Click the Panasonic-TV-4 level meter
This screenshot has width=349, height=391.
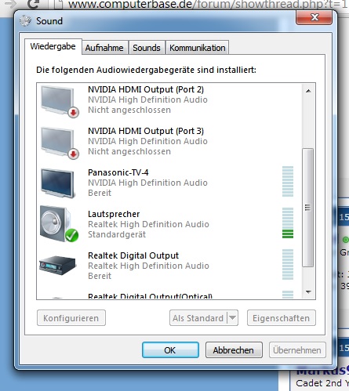(x=288, y=182)
